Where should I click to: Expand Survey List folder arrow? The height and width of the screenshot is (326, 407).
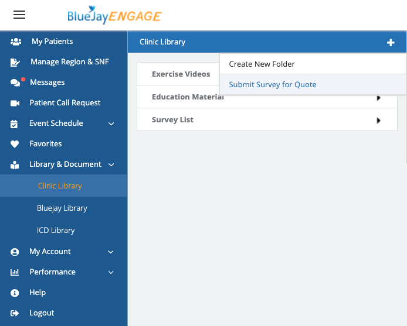click(x=378, y=121)
